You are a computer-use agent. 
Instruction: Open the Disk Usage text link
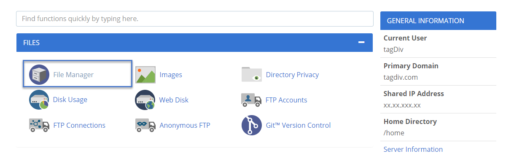pyautogui.click(x=70, y=100)
